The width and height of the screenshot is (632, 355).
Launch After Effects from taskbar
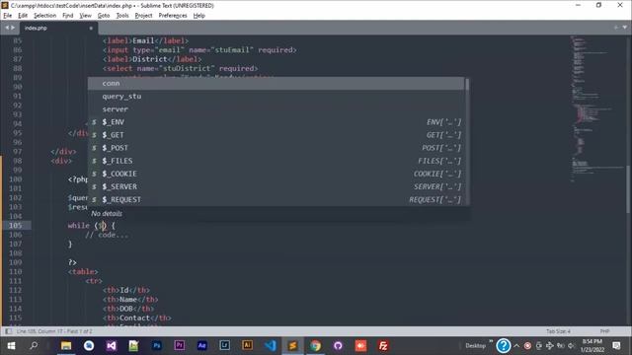[201, 346]
